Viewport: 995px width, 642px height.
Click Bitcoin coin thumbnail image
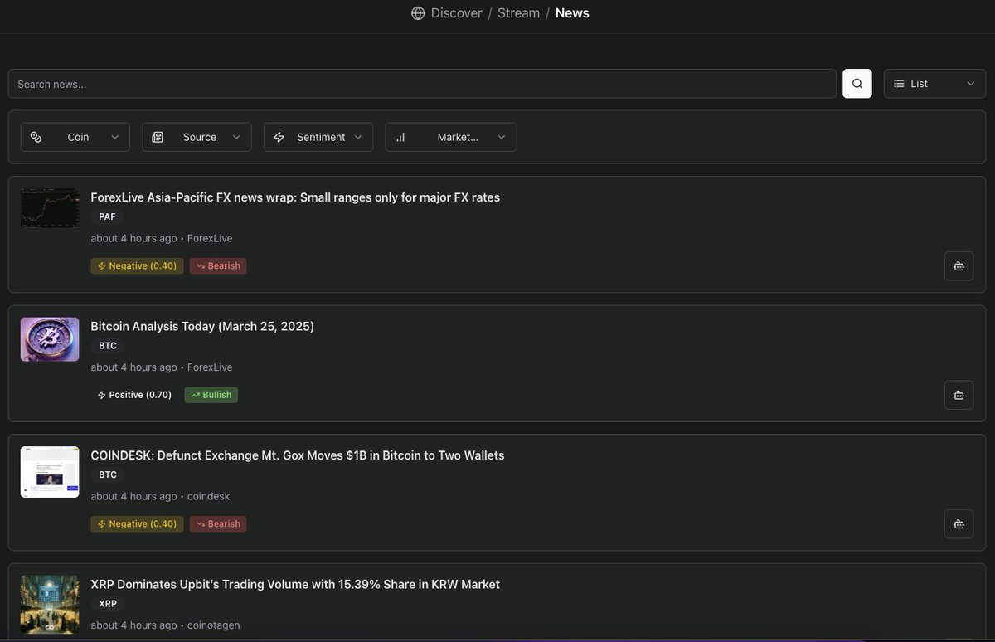point(50,339)
